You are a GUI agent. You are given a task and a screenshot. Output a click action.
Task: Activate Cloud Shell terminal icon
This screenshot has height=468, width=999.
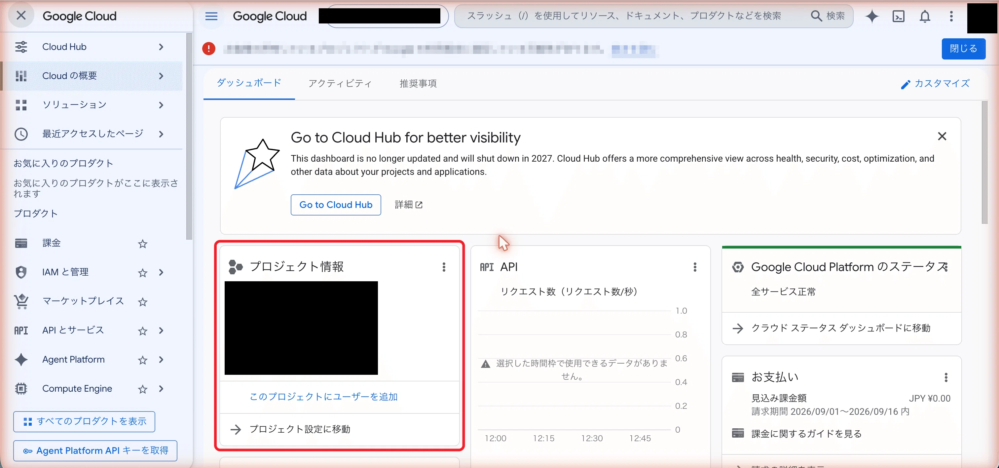[x=899, y=16]
